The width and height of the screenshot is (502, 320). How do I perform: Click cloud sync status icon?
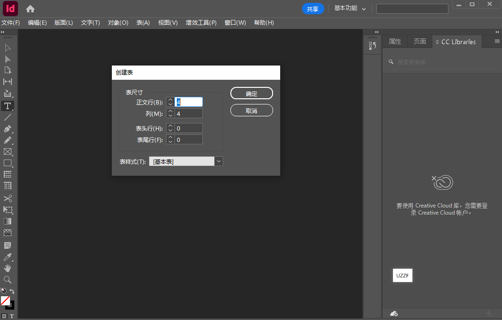tap(394, 313)
